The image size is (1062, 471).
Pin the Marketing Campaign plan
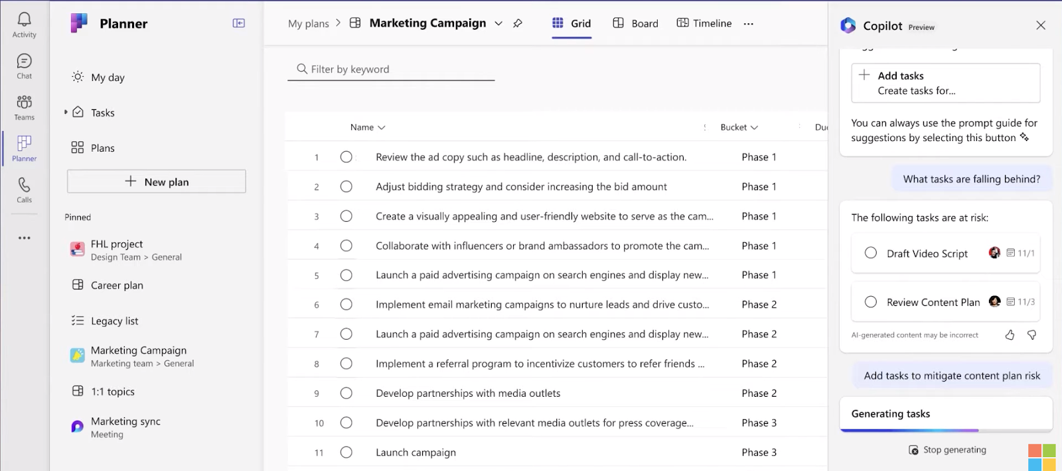pyautogui.click(x=518, y=23)
